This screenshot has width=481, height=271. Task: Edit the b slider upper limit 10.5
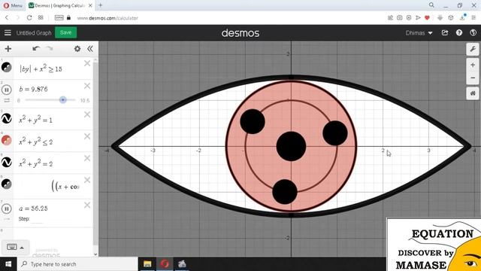(x=85, y=100)
